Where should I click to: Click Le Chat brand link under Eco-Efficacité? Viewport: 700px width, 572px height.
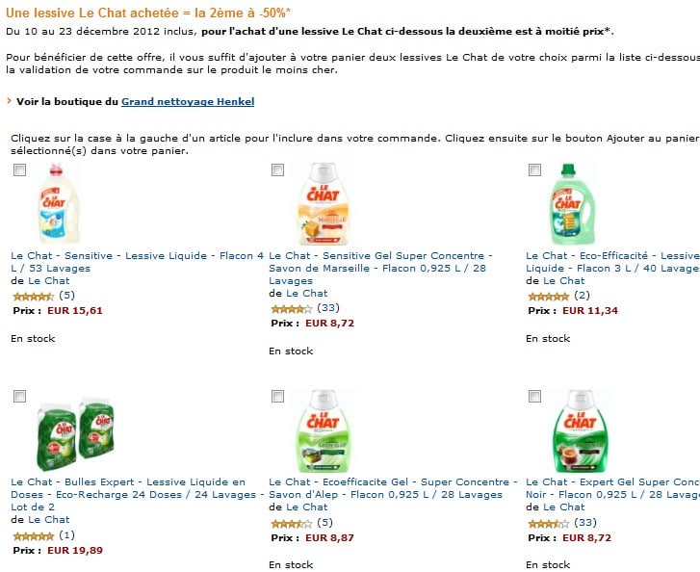pyautogui.click(x=564, y=281)
